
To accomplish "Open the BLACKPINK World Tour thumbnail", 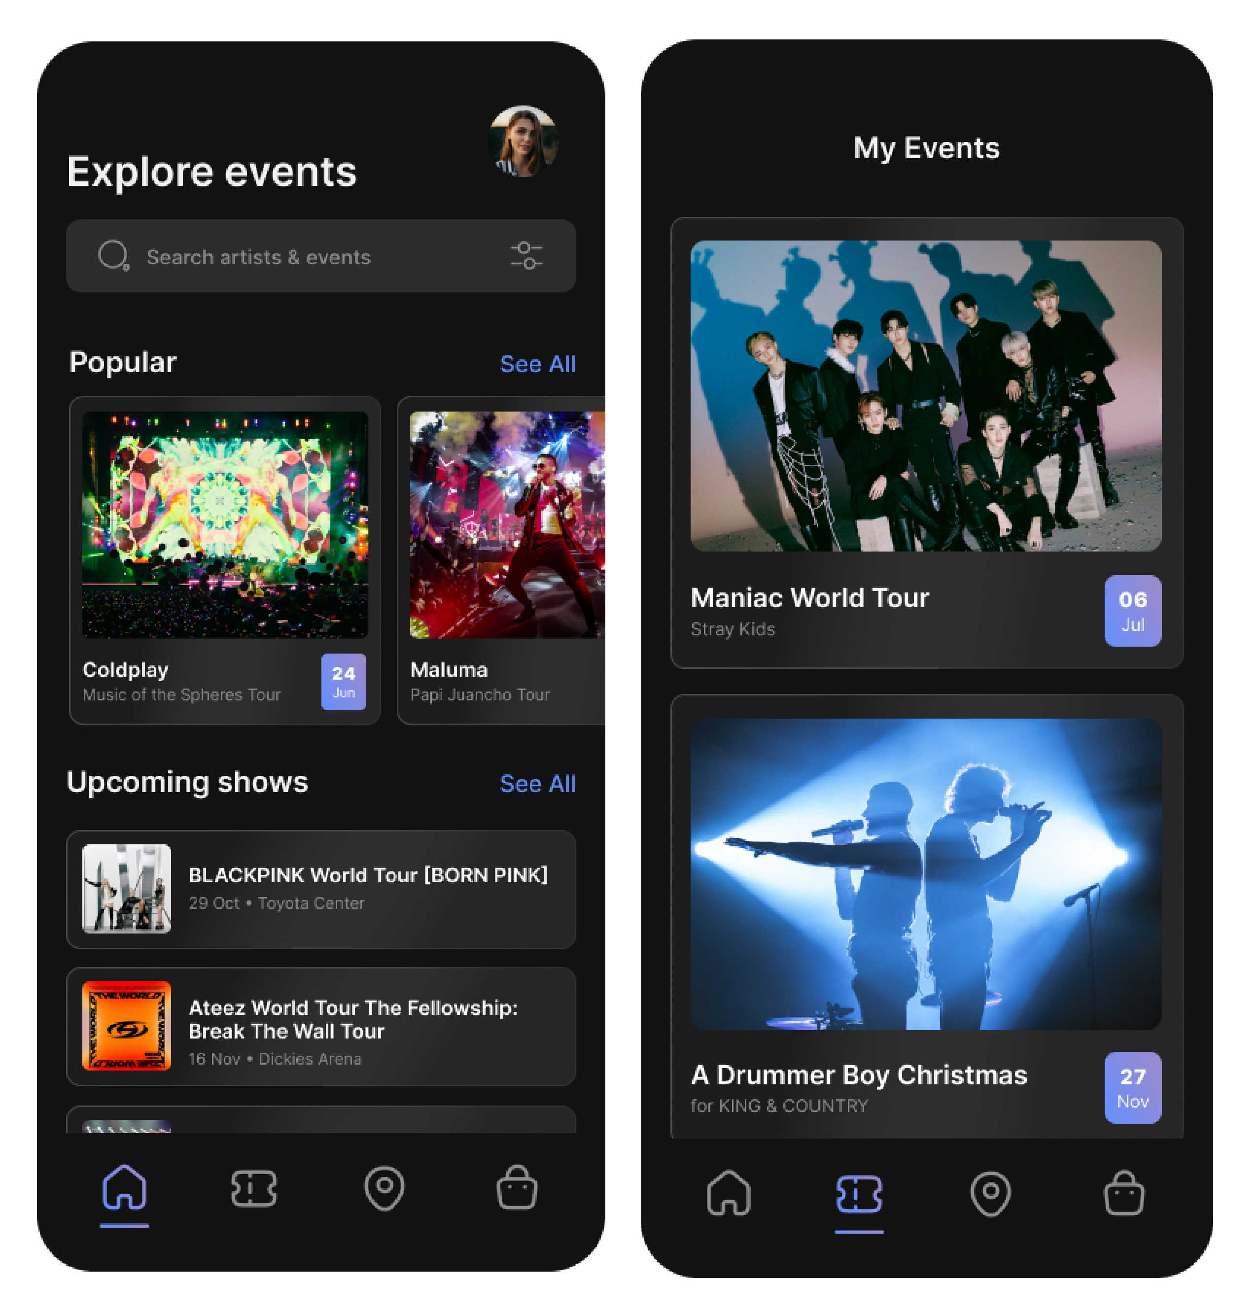I will pyautogui.click(x=127, y=888).
